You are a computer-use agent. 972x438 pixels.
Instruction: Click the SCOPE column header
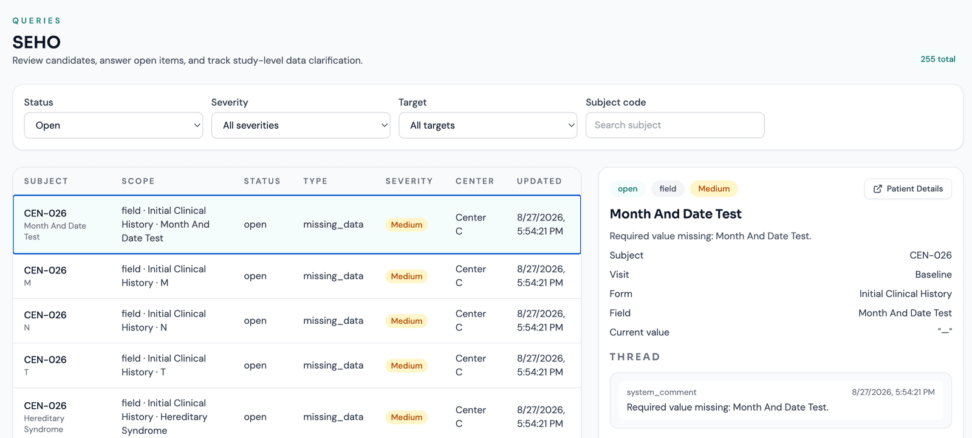coord(138,181)
